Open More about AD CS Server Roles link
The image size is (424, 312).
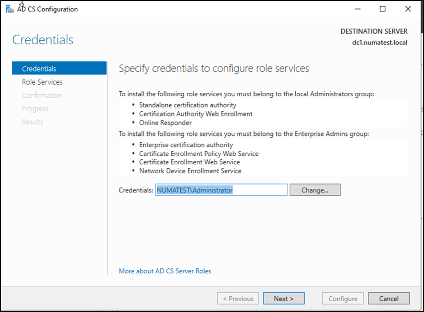(165, 271)
